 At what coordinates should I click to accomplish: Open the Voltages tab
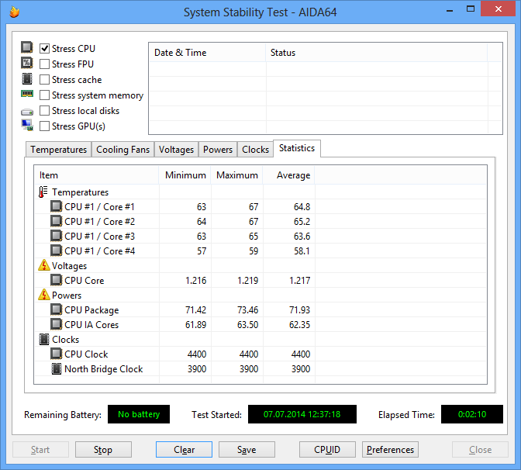click(x=176, y=150)
